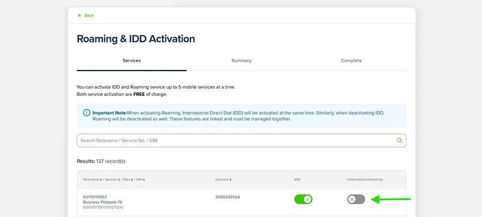Click the green back arrow icon

point(80,15)
